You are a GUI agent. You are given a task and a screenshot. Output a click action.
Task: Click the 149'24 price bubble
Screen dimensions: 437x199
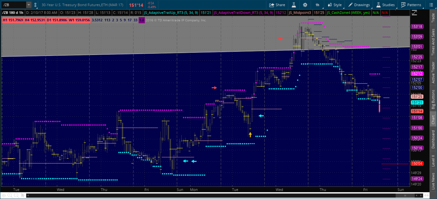pos(417,179)
